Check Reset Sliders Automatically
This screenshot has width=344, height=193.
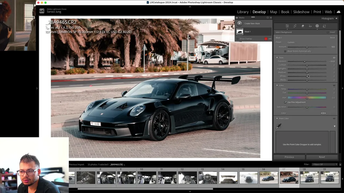[285, 51]
